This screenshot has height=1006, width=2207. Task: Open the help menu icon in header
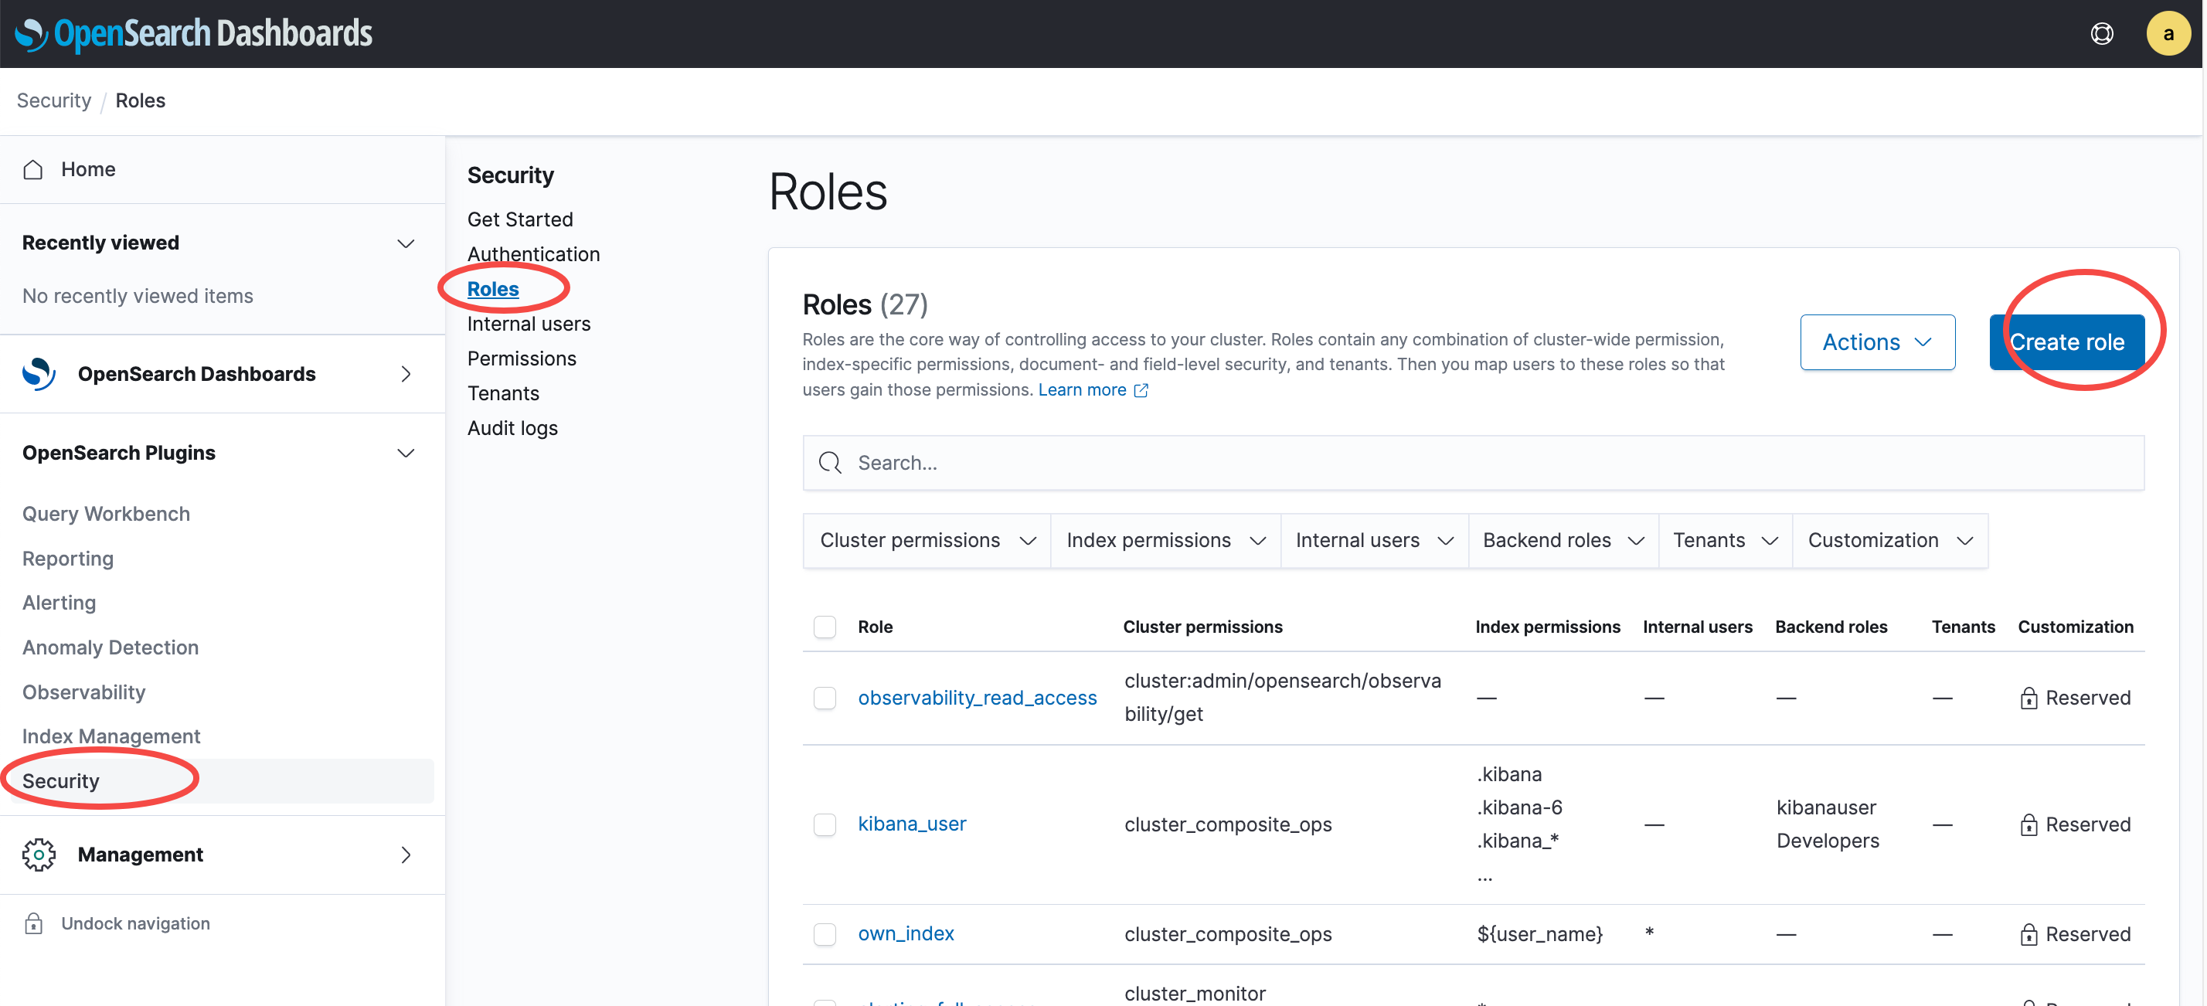tap(2101, 33)
